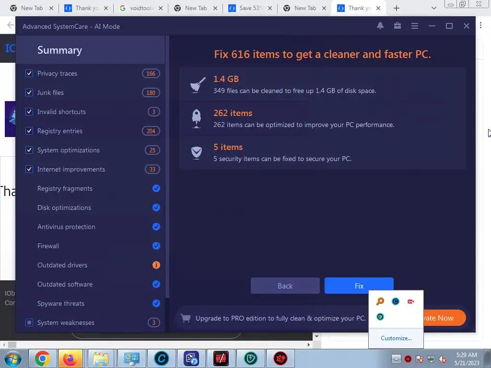Open Chrome tab search dropdown arrow

[x=433, y=8]
